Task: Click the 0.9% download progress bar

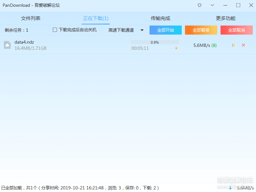Action: click(155, 42)
